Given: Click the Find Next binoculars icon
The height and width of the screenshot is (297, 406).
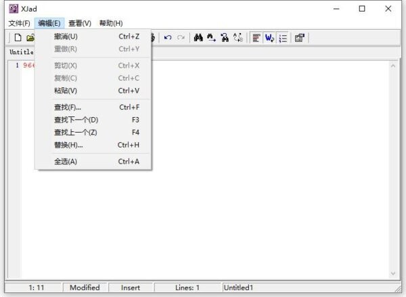Looking at the screenshot, I should (x=211, y=38).
